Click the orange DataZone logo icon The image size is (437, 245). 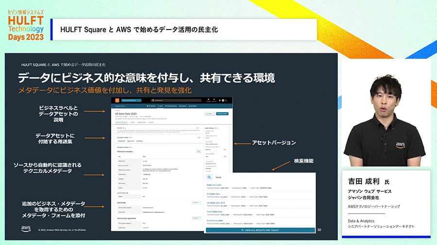tap(118, 100)
